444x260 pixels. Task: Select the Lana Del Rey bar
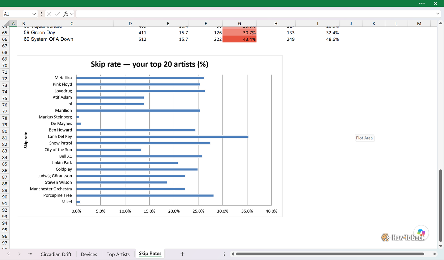pos(162,136)
